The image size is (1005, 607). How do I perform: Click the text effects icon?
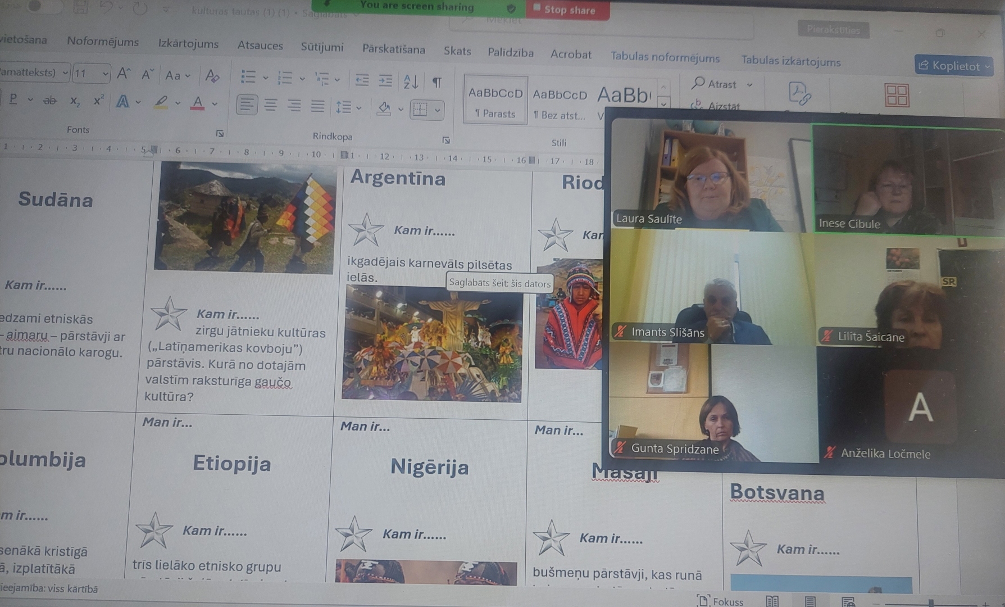coord(122,102)
